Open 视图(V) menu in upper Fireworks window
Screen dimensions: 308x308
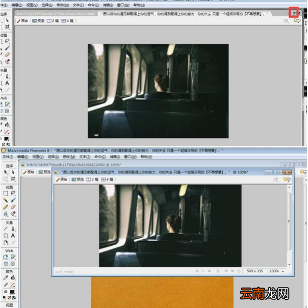32,5
